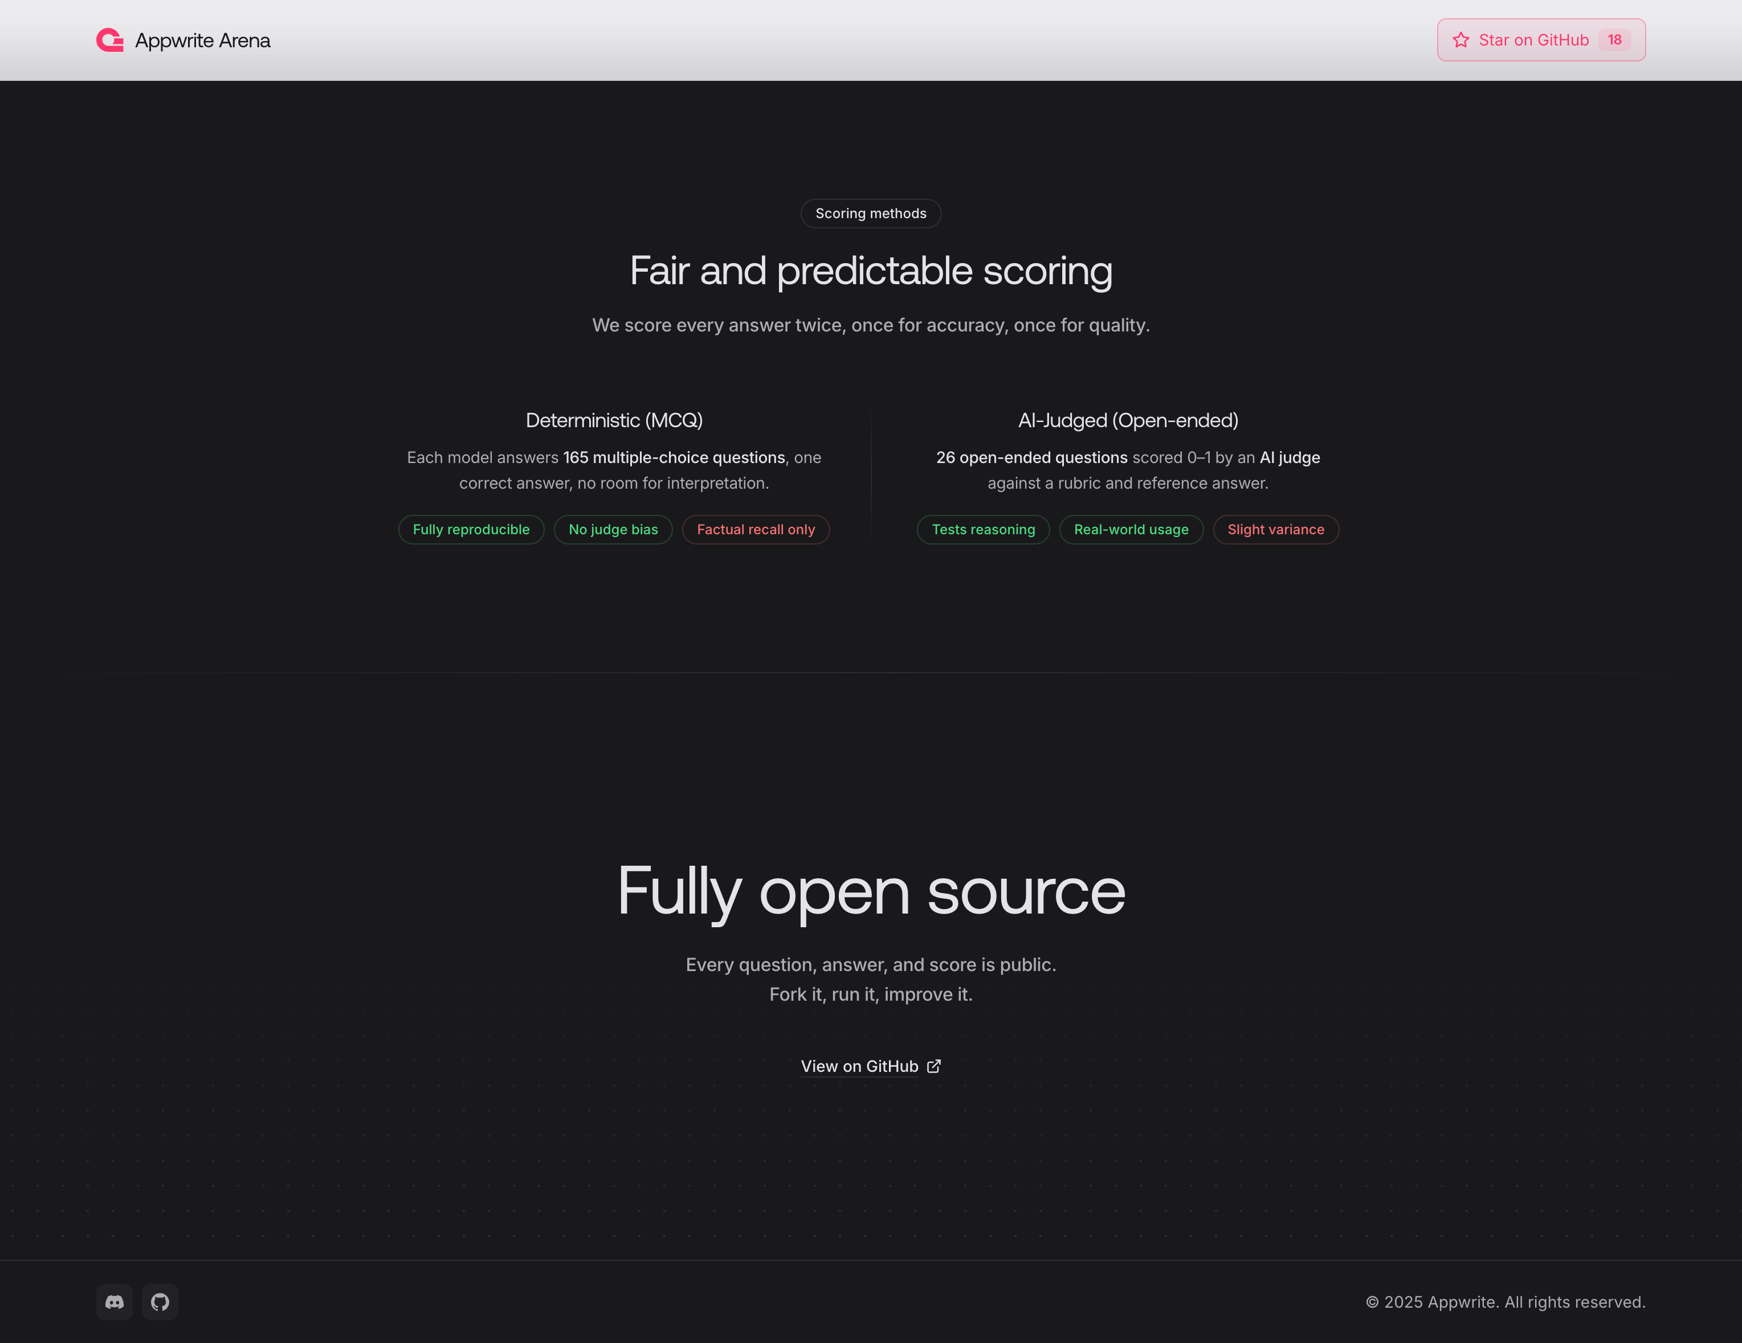Expand the Deterministic (MCQ) section heading

613,420
